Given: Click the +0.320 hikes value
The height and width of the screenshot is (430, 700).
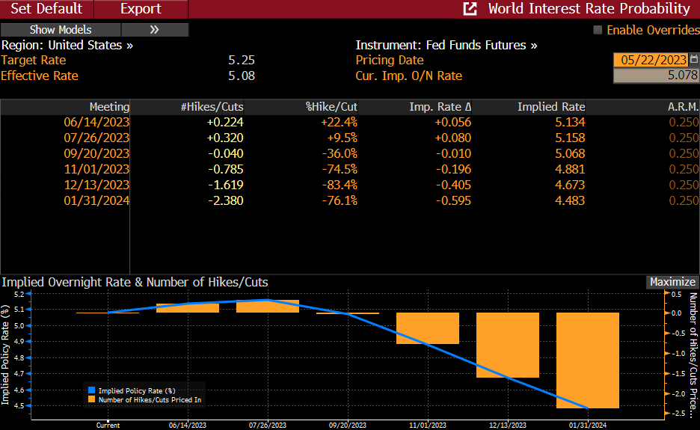Looking at the screenshot, I should tap(225, 138).
